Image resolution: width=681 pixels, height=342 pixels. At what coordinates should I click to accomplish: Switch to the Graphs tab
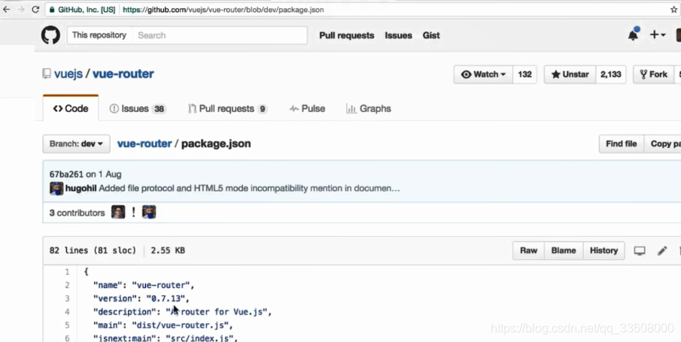369,108
